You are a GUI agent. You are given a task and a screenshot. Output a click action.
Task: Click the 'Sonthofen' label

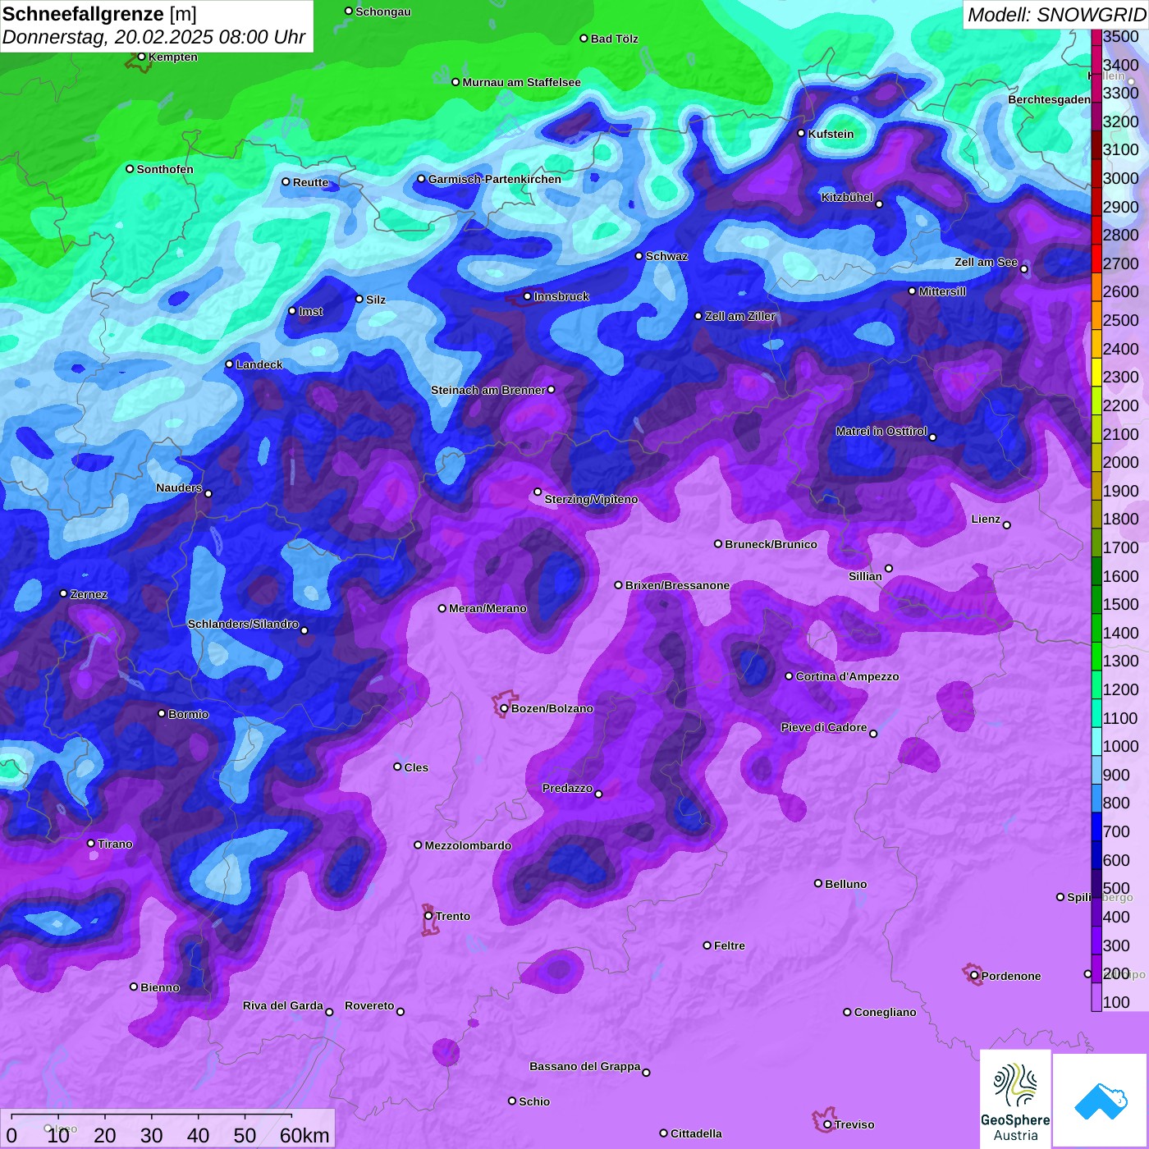coord(165,169)
